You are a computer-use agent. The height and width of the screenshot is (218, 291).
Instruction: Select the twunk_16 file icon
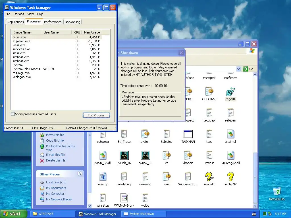124,155
